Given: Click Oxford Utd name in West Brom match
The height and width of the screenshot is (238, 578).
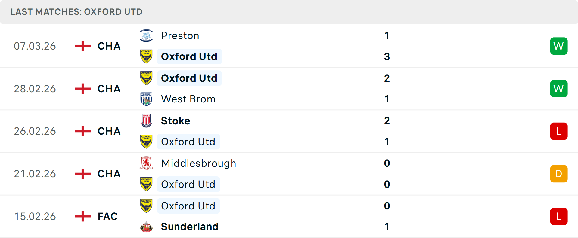Looking at the screenshot, I should [x=189, y=78].
